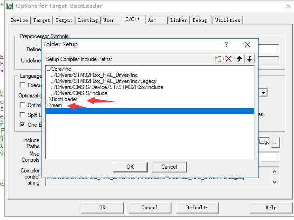The image size is (294, 220).
Task: Click the Include Paths browse (...) button
Action: [275, 142]
